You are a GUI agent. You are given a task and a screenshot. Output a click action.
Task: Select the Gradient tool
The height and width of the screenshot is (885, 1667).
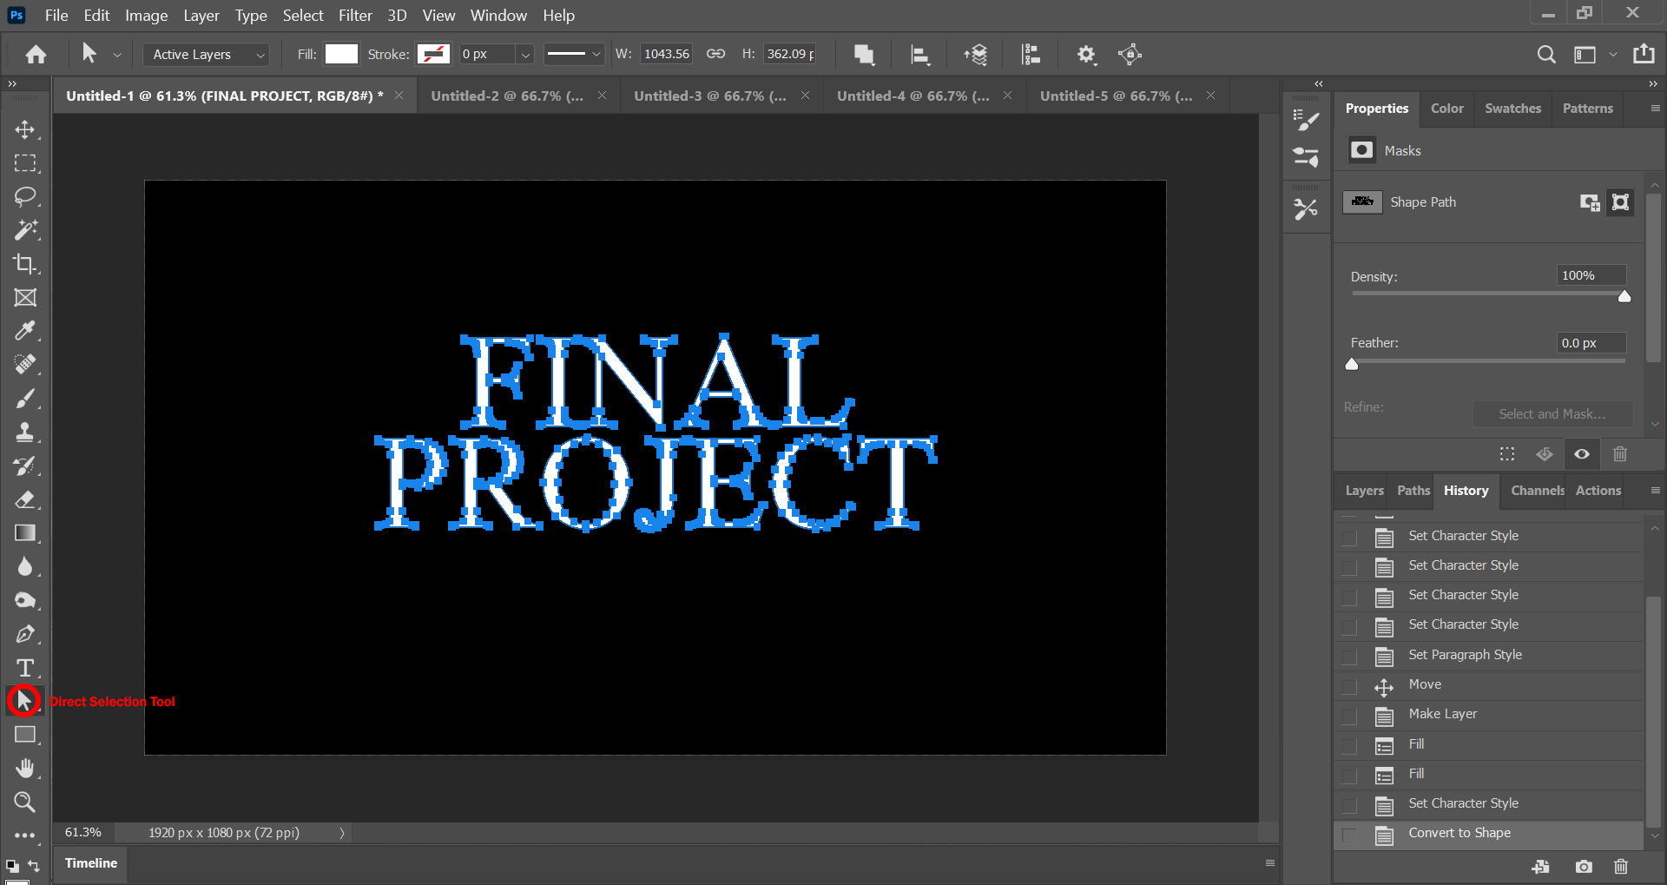tap(24, 532)
